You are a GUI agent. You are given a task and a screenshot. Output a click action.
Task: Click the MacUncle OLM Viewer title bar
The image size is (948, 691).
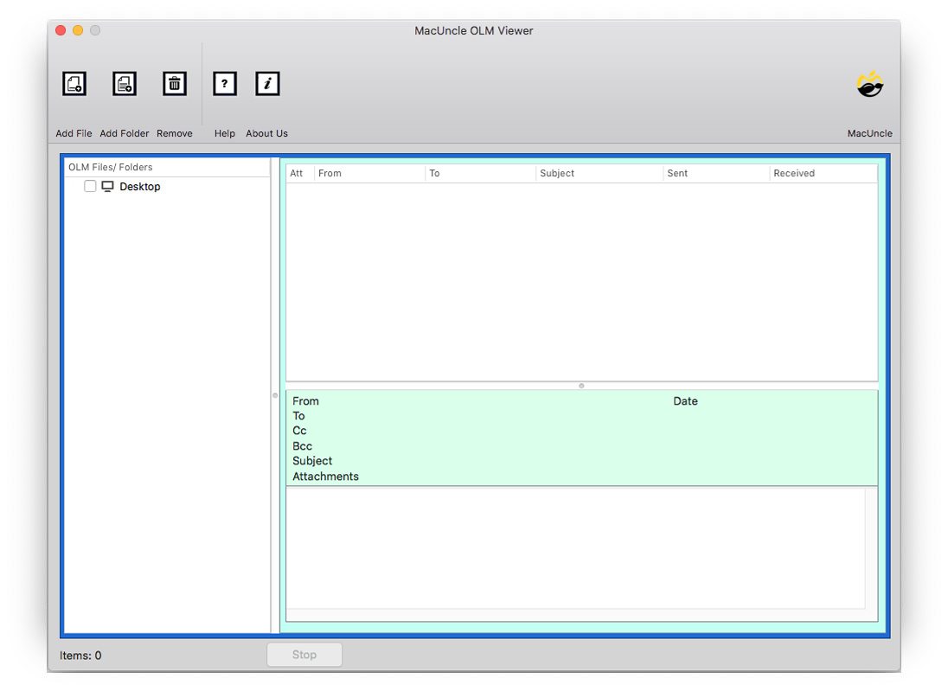[x=474, y=30]
